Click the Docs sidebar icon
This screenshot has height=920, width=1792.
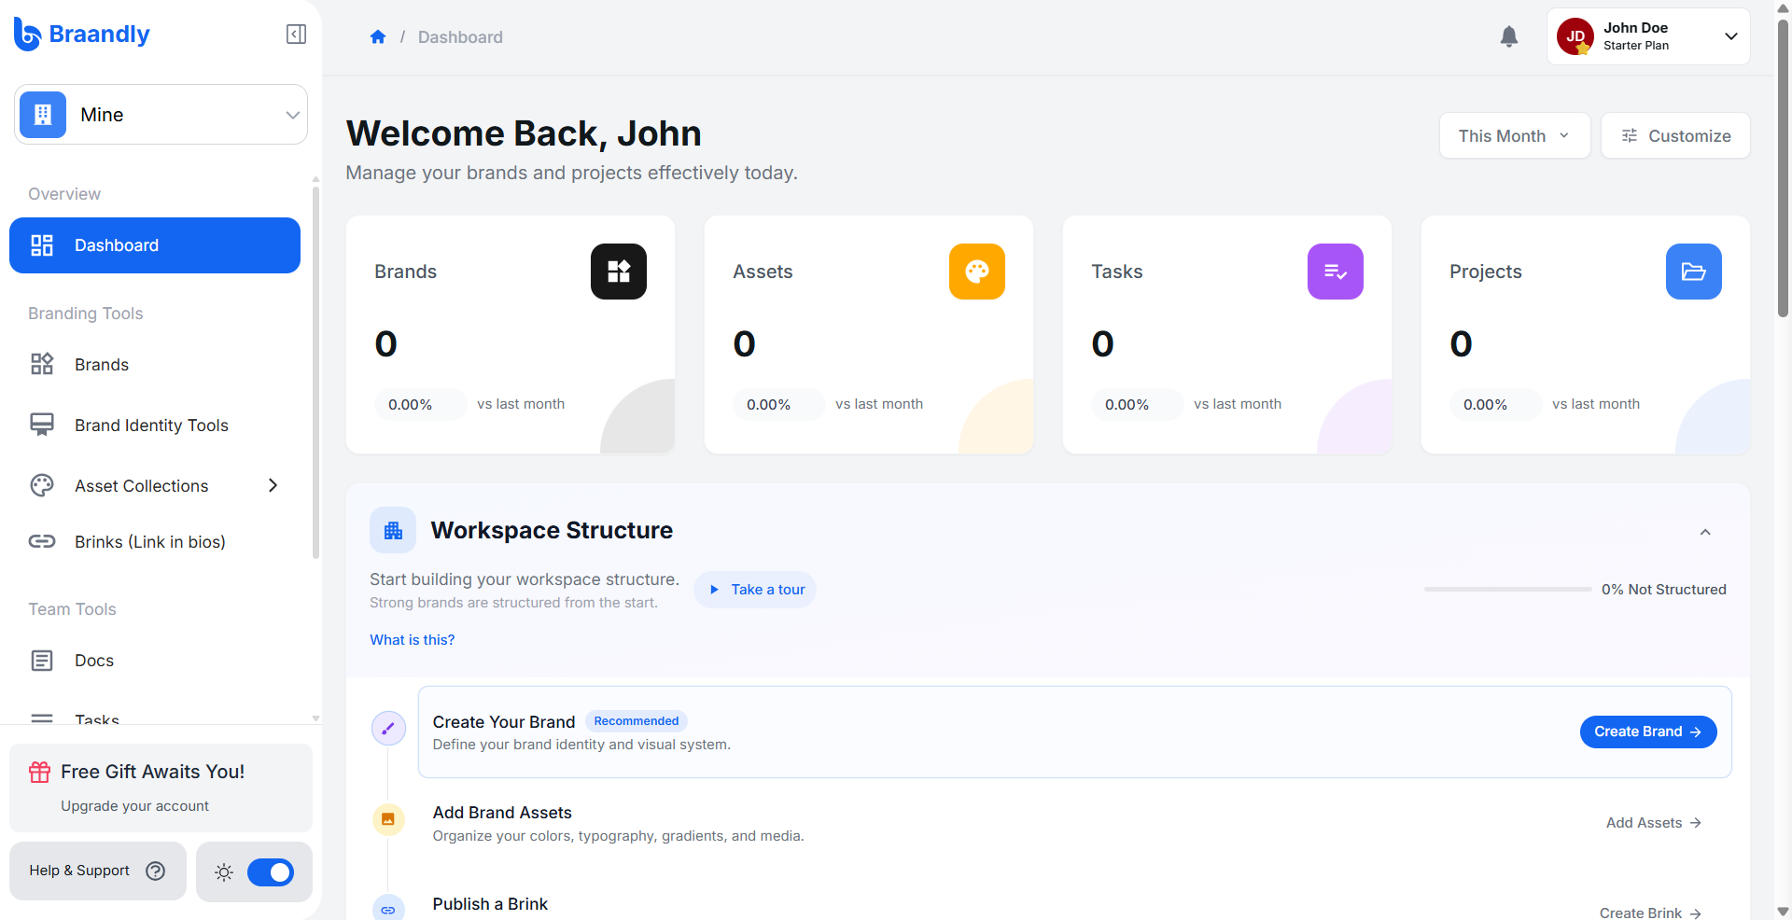click(42, 661)
